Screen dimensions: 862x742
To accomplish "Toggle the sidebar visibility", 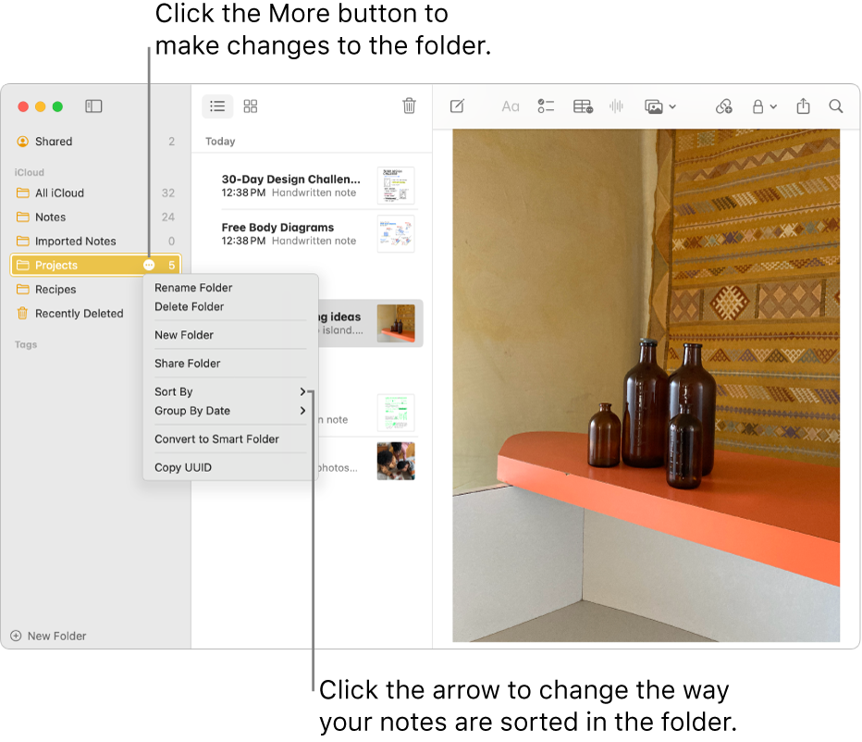I will [x=92, y=105].
